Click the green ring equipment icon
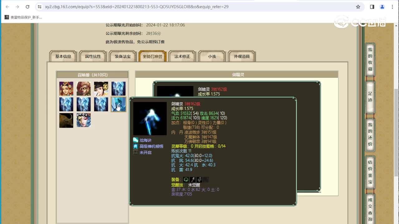Viewport: 399px width, 224px height. 186,180
